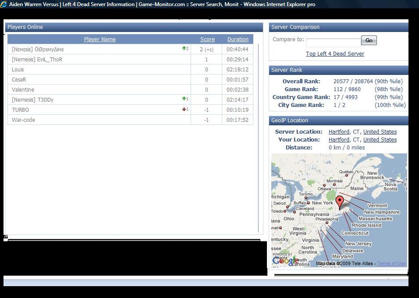Click the score cell in the TURBO row
Image resolution: width=419 pixels, height=298 pixels.
point(206,110)
